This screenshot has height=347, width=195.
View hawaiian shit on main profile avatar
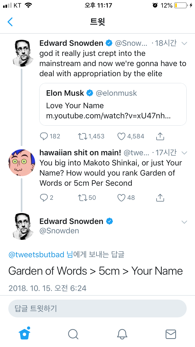click(x=22, y=163)
